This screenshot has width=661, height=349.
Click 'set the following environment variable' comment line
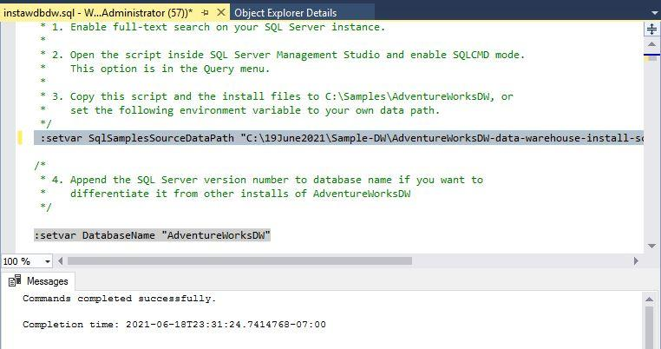click(255, 110)
